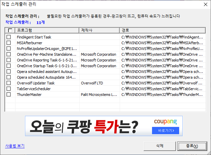Screen dimensions: 211x155
Task: Click path ending in NvProfileU...
Action: [x=162, y=49]
